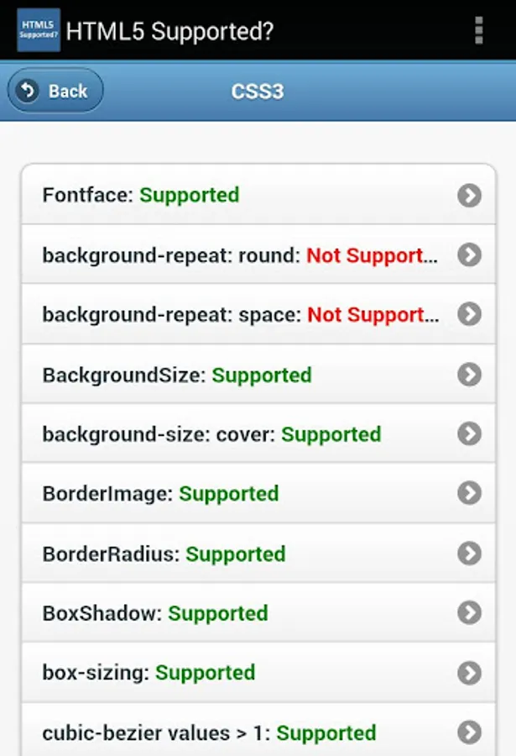The height and width of the screenshot is (756, 516).
Task: Tap arrow icon on background-repeat space row
Action: [469, 314]
